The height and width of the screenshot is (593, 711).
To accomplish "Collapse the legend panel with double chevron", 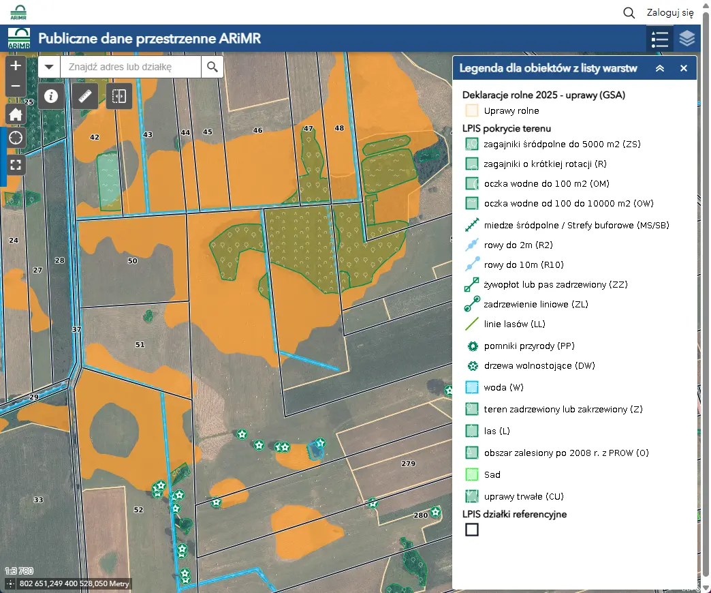I will [659, 68].
